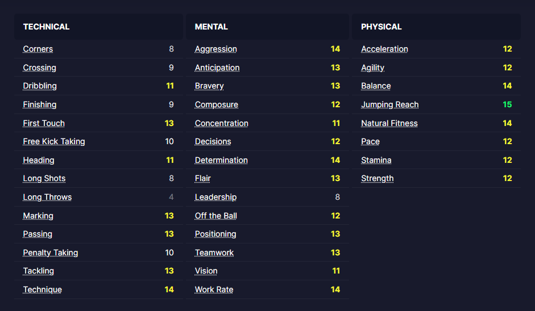The width and height of the screenshot is (535, 311).
Task: Open the Aggression attribute link
Action: pyautogui.click(x=216, y=49)
